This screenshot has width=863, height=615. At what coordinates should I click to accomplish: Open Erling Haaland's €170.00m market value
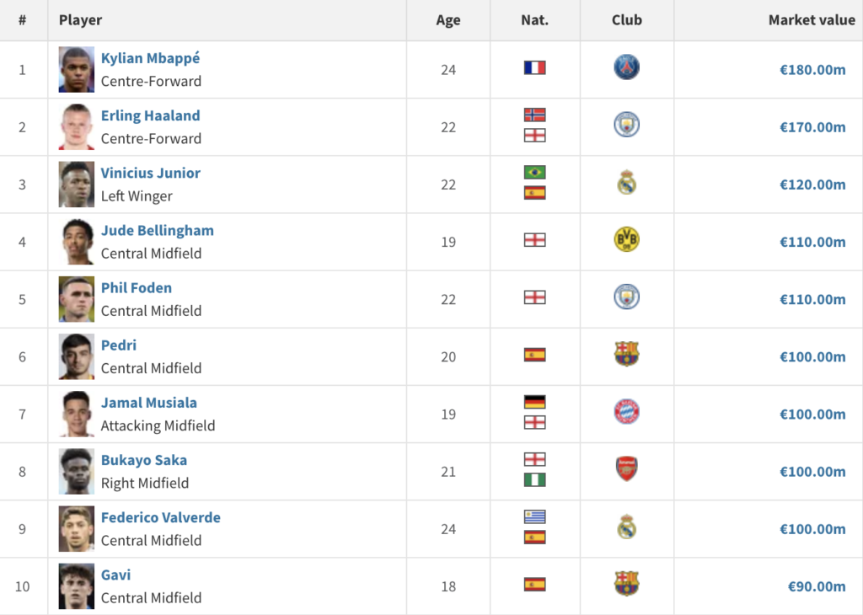pyautogui.click(x=812, y=127)
